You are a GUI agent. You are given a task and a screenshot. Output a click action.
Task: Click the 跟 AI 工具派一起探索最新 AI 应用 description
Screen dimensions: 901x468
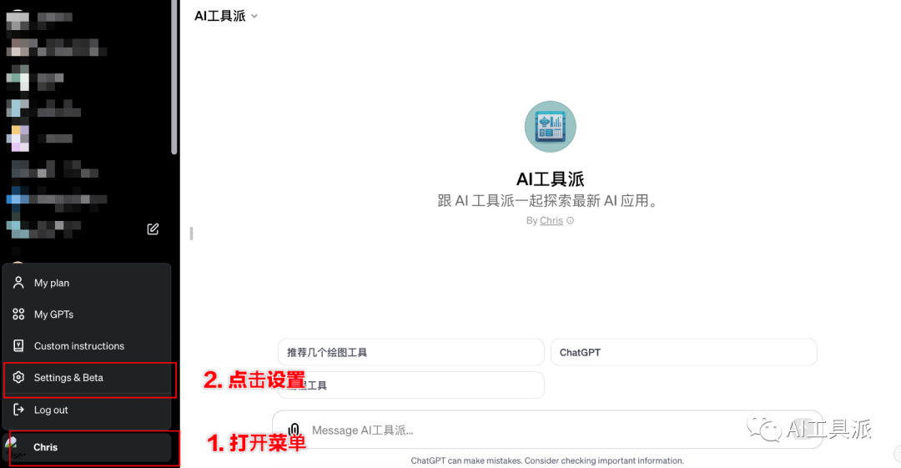549,201
